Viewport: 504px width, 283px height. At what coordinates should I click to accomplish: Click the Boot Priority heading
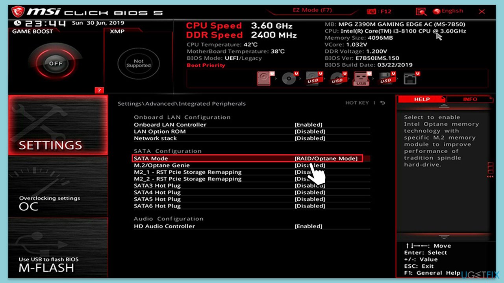pos(206,65)
